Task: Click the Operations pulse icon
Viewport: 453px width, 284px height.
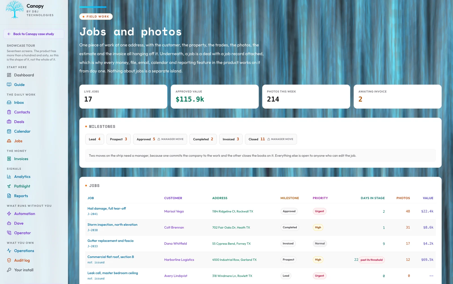Action: coord(9,251)
